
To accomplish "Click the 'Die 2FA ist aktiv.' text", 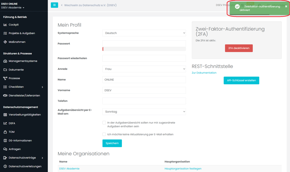I will click(206, 41).
